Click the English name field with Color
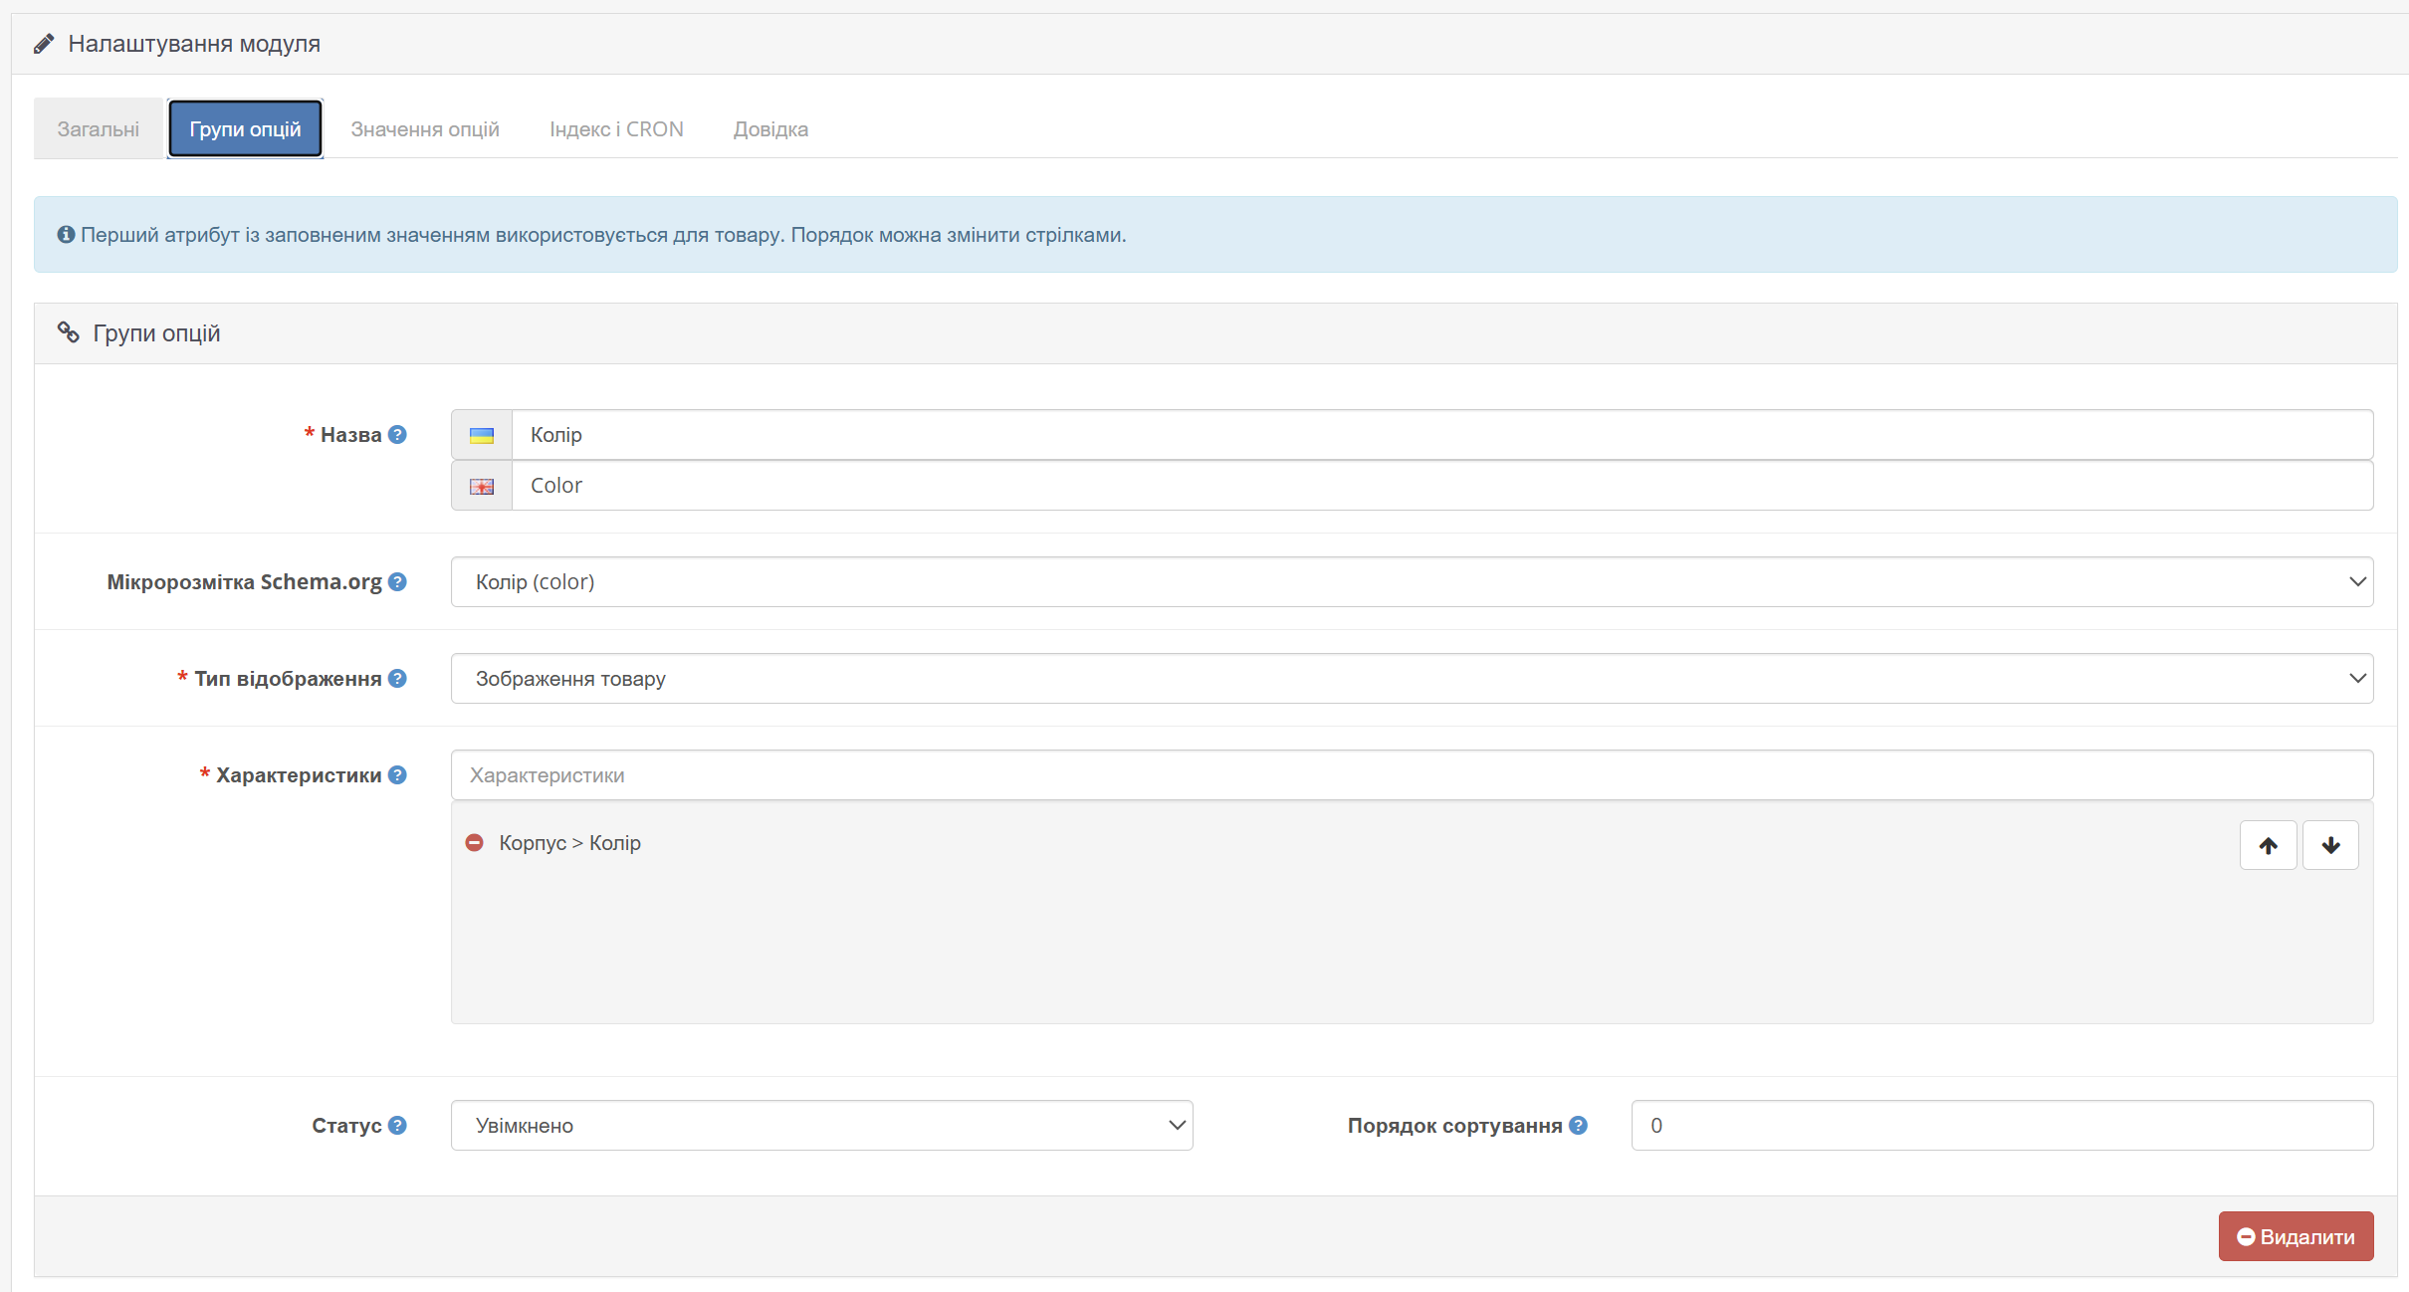This screenshot has width=2409, height=1292. tap(1441, 486)
